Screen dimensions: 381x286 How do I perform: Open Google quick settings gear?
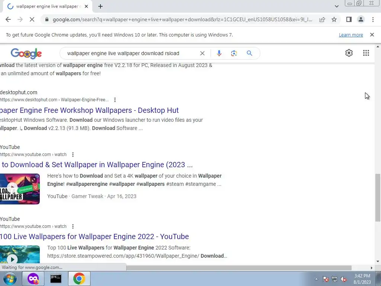(x=349, y=53)
